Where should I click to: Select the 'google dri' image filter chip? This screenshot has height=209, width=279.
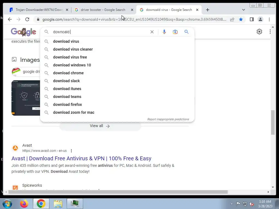click(26, 72)
